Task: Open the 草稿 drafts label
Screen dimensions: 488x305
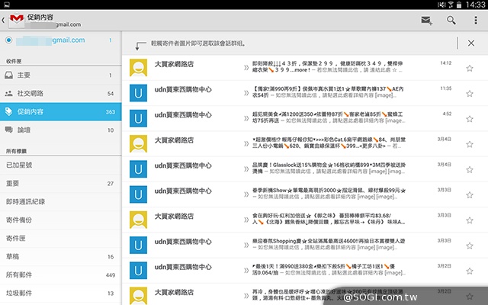Action: [x=61, y=256]
